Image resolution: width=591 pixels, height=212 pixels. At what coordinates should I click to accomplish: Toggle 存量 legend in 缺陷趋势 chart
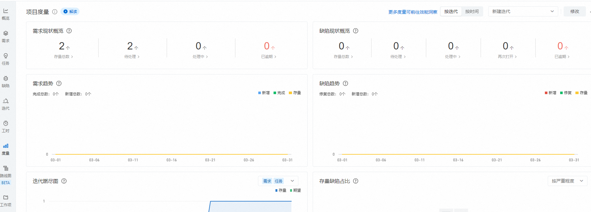point(581,93)
